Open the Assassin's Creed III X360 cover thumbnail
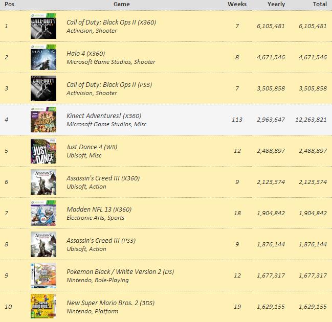Viewport: 332px width, 322px height. click(43, 182)
